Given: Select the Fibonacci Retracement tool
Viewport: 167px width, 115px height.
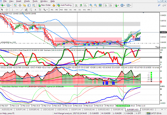Looking at the screenshot, I should pyautogui.click(x=31, y=10).
